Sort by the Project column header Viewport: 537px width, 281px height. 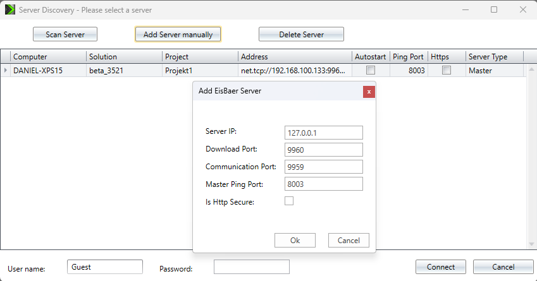tap(200, 57)
